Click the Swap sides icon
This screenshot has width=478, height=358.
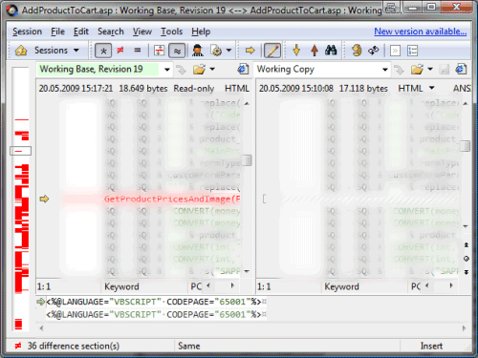(374, 51)
